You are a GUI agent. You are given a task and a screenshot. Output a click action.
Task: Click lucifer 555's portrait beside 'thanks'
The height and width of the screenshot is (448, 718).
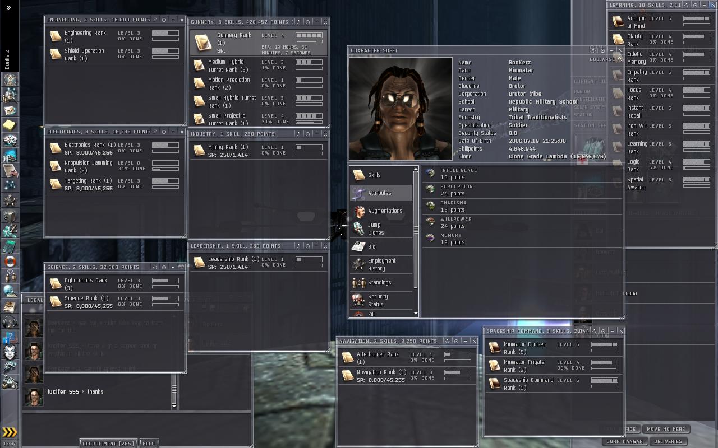pos(34,396)
